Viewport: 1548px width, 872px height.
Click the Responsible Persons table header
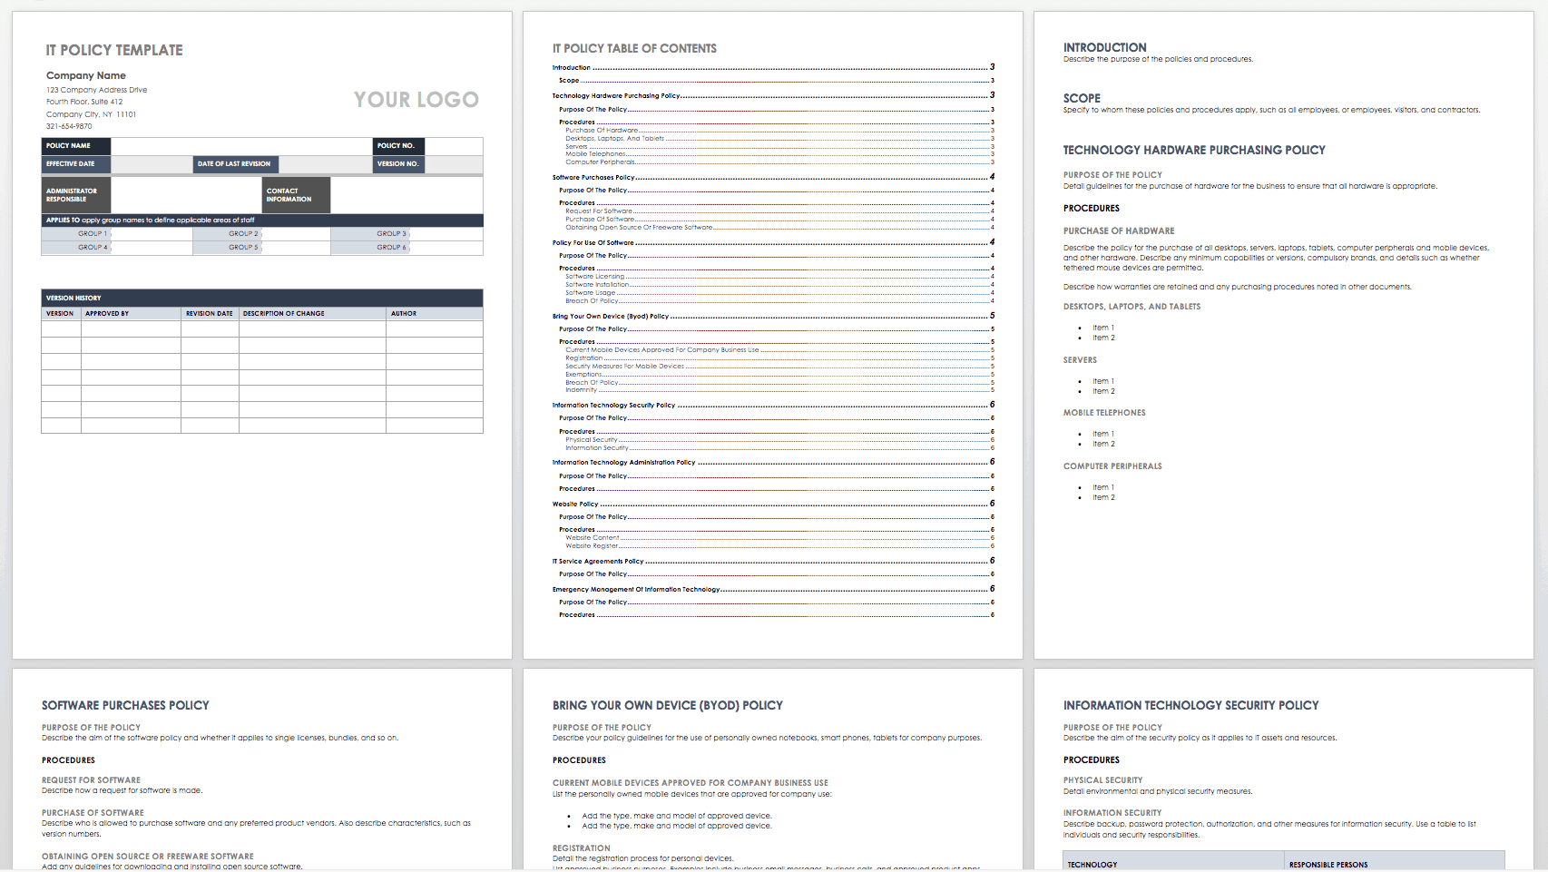tap(1328, 864)
